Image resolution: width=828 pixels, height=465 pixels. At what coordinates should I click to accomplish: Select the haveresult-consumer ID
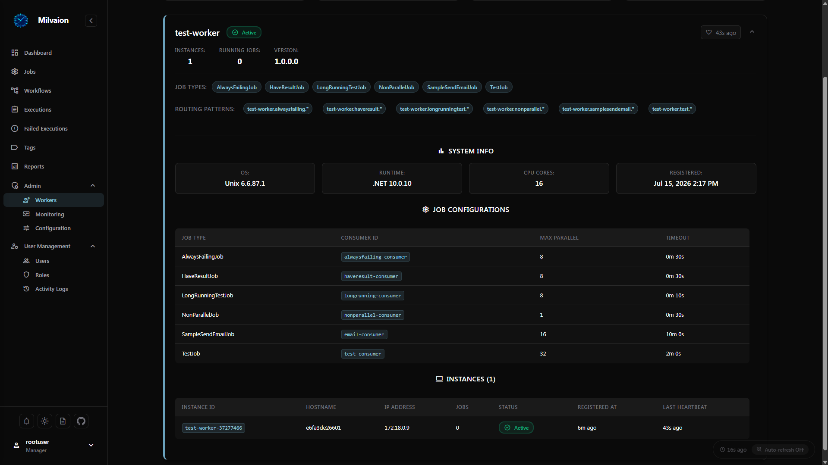[371, 276]
